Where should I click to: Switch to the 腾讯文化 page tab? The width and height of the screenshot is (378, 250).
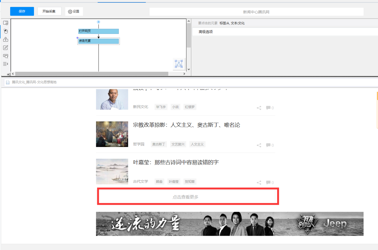tap(33, 82)
